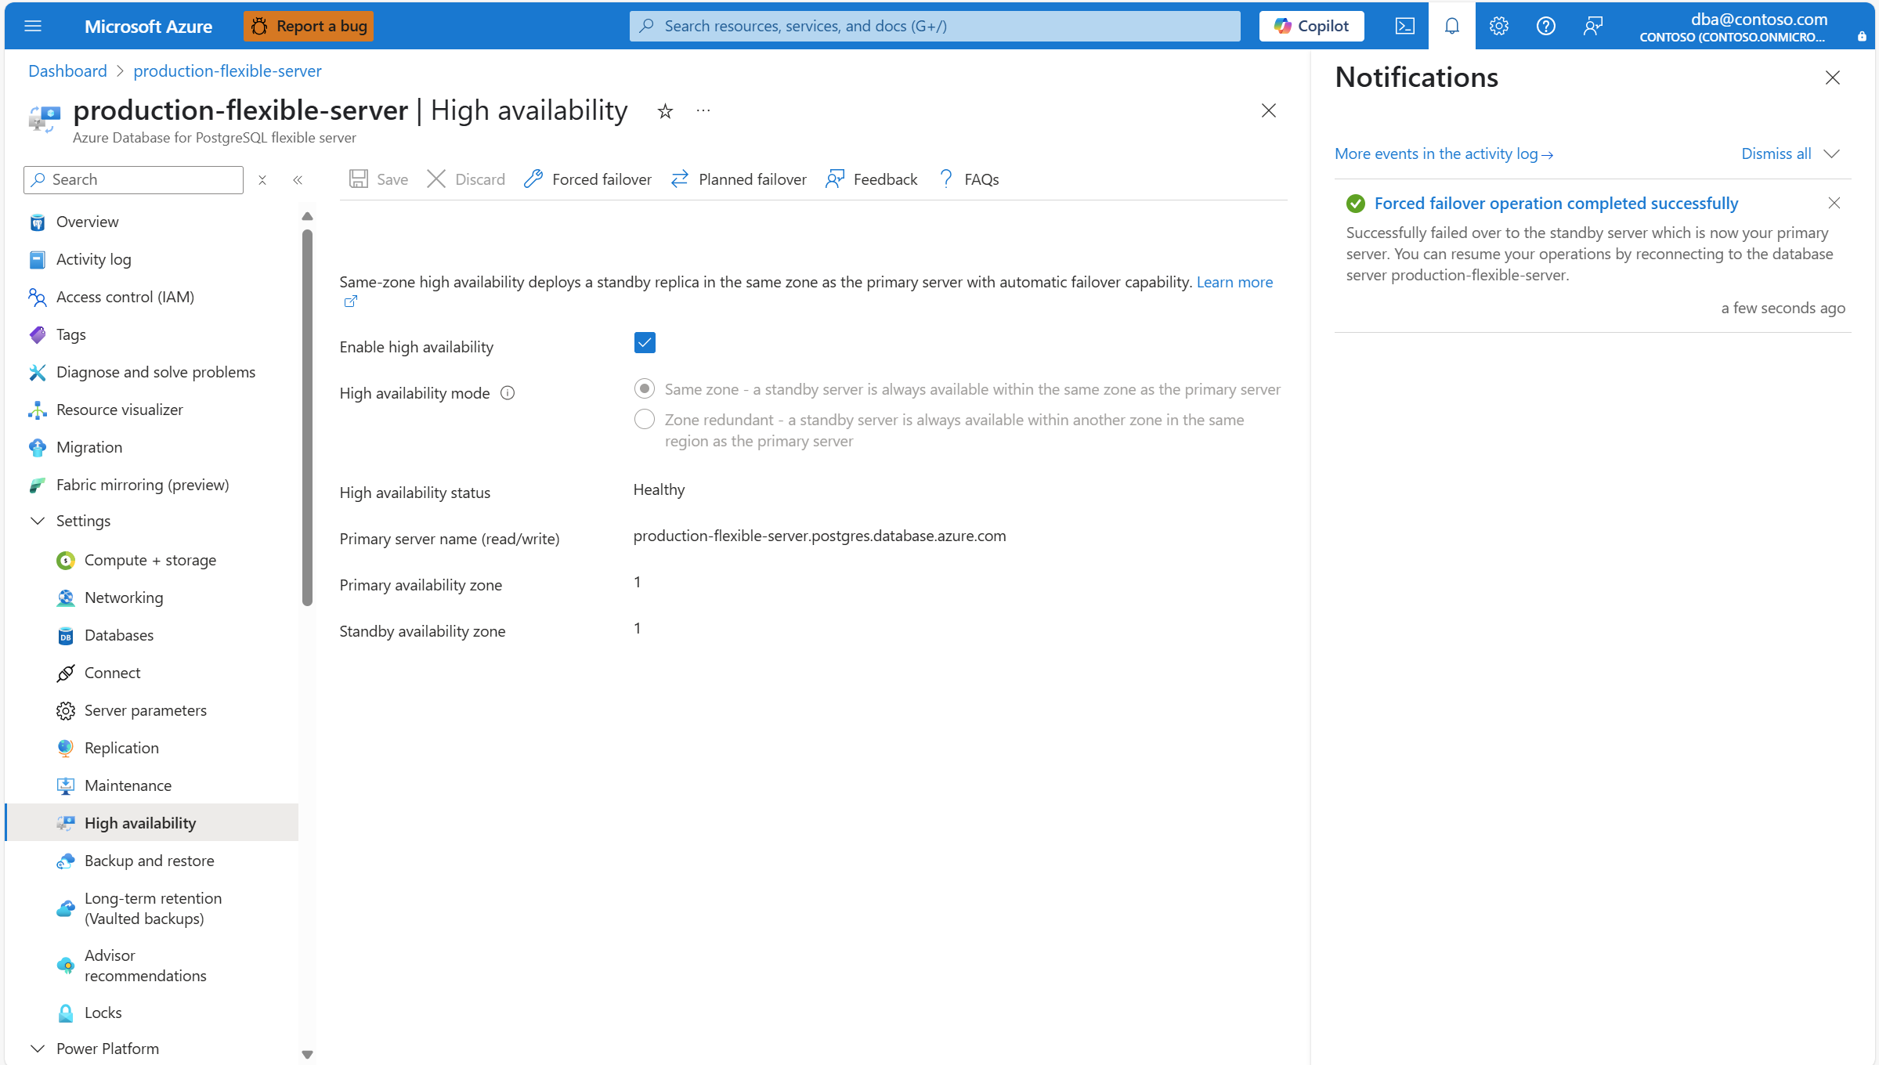The height and width of the screenshot is (1065, 1879).
Task: Open Resource visualizer
Action: pyautogui.click(x=153, y=410)
